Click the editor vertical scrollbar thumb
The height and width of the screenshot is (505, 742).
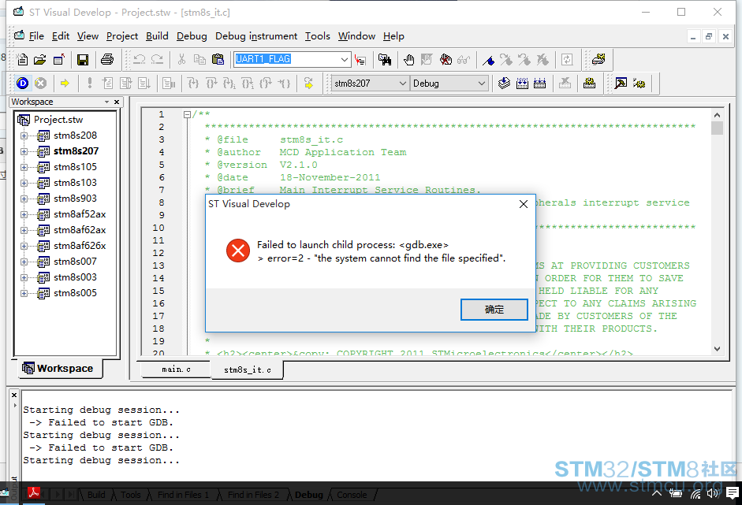coord(717,128)
